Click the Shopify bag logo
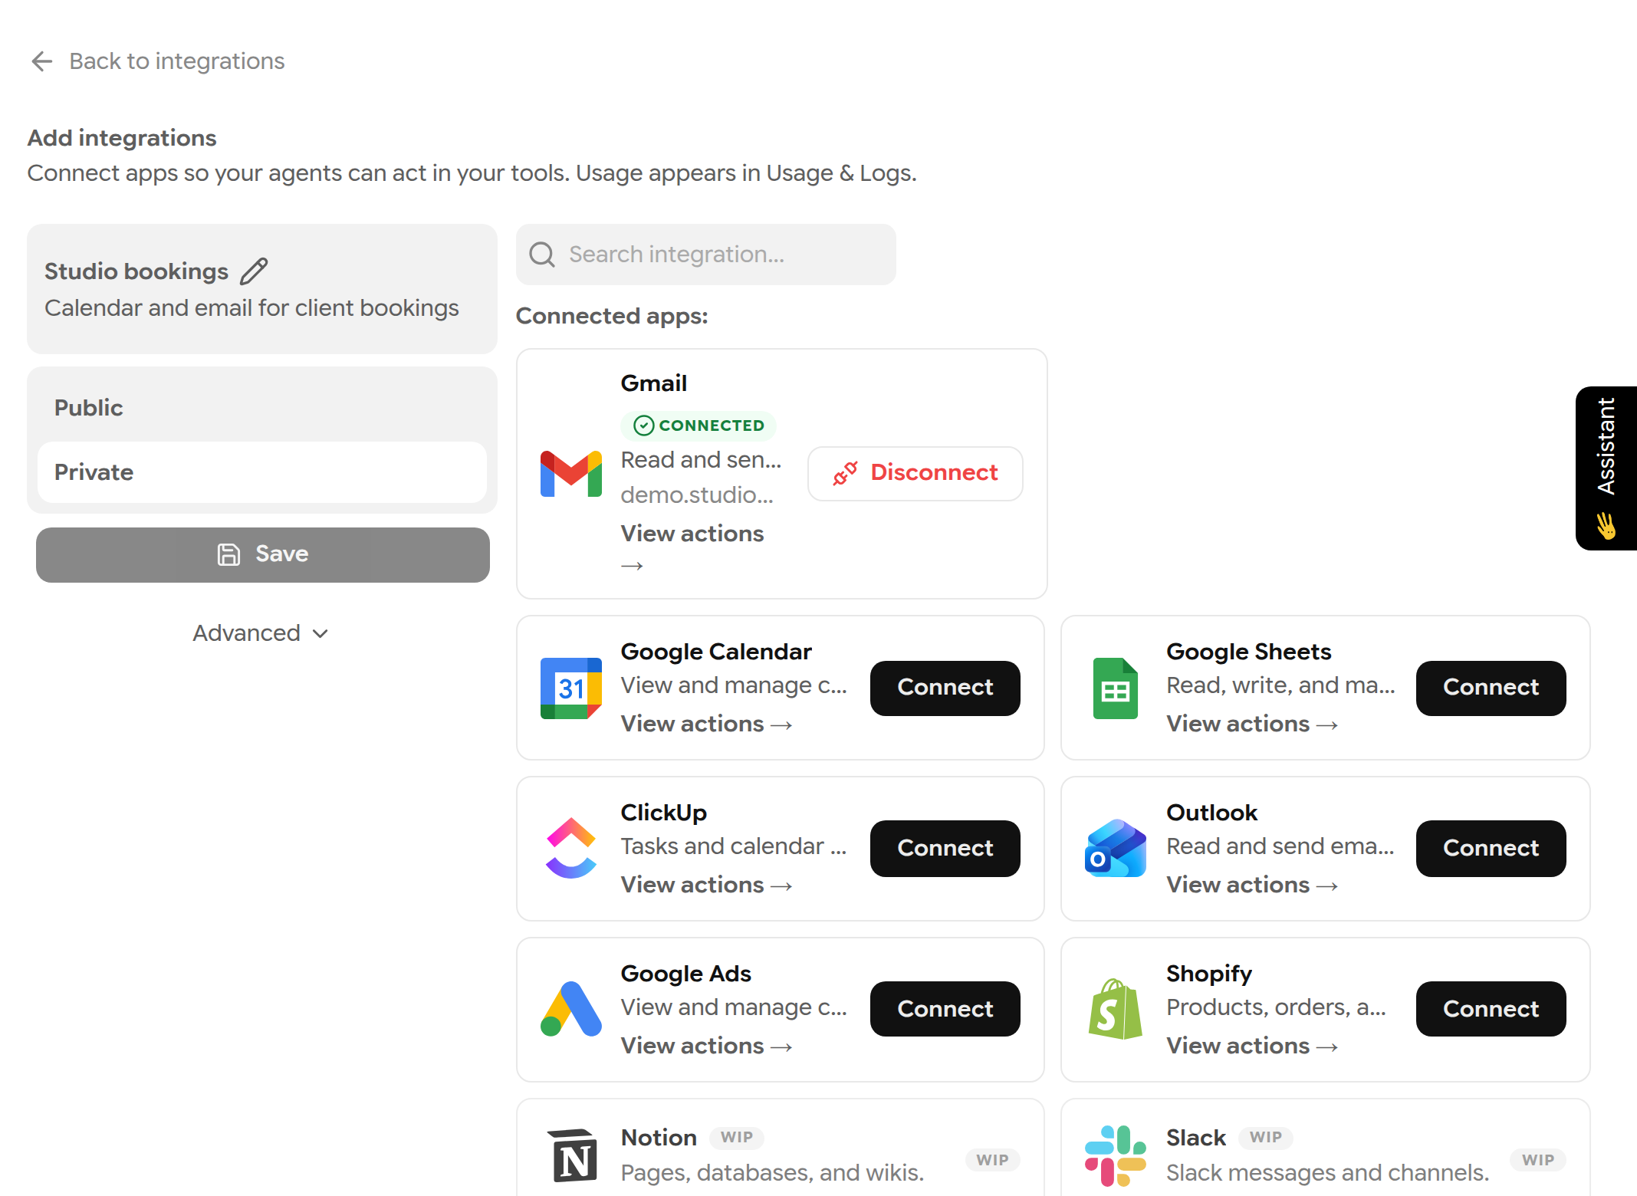 pos(1116,1009)
